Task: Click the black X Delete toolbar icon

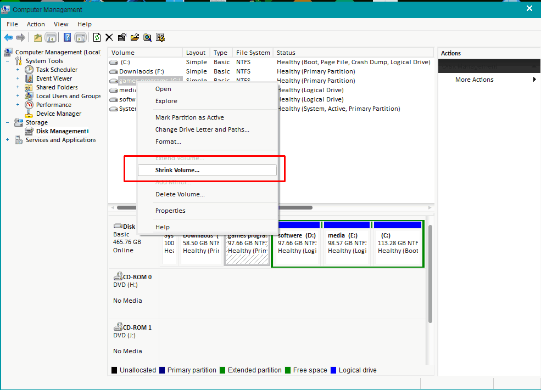Action: [109, 37]
